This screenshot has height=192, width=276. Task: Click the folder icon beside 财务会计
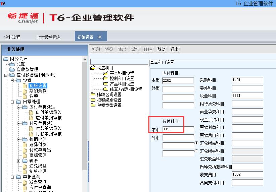point(6,59)
